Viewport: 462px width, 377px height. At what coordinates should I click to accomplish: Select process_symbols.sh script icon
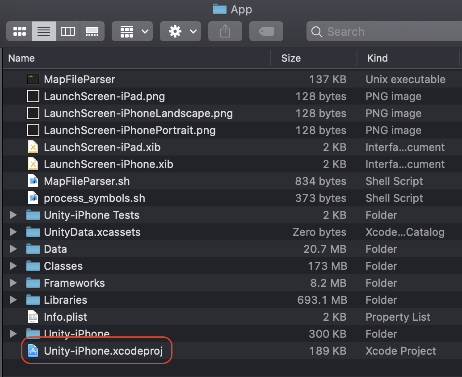[x=33, y=198]
